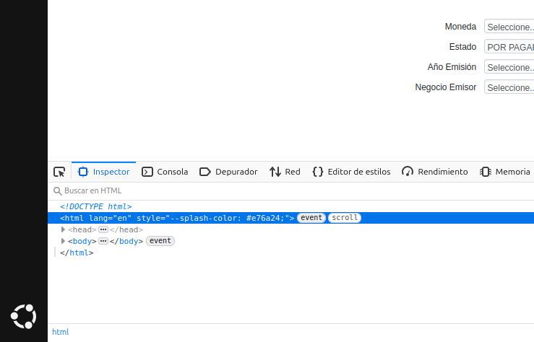Open the Inspector tab
This screenshot has width=534, height=342.
click(104, 172)
